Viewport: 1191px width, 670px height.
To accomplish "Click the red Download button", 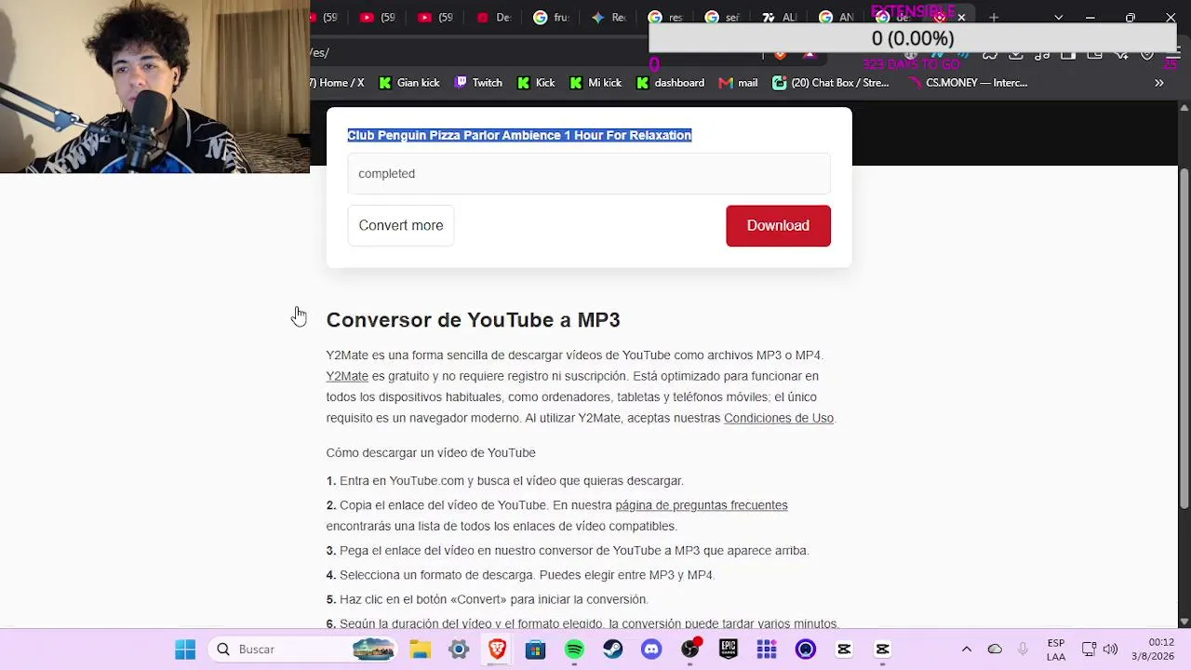I will (x=778, y=225).
